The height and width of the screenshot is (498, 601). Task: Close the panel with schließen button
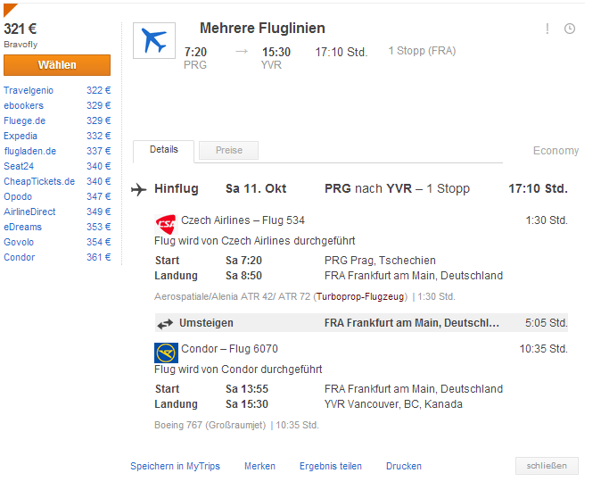[x=547, y=466]
